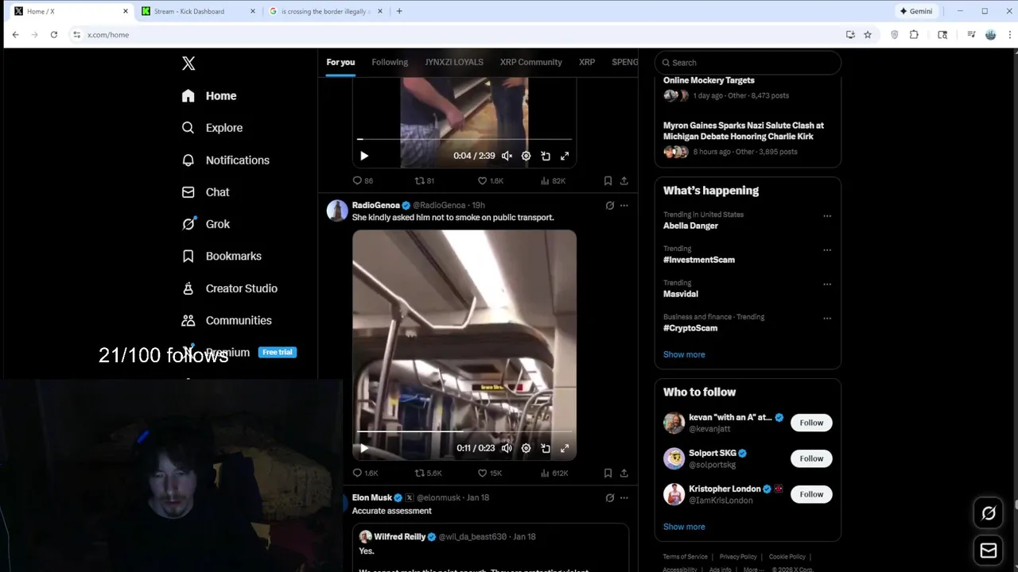Open Creator Studio in sidebar
The image size is (1018, 572).
(x=229, y=288)
